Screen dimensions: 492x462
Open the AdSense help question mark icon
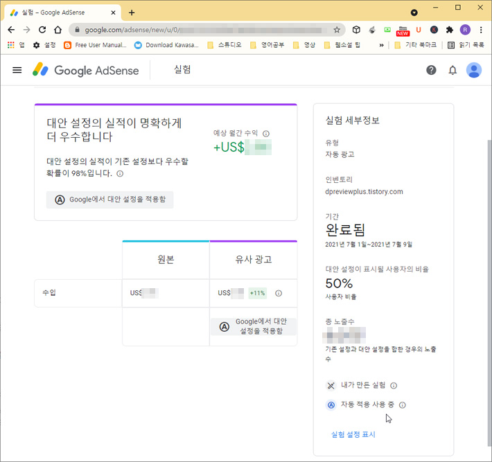[x=431, y=70]
